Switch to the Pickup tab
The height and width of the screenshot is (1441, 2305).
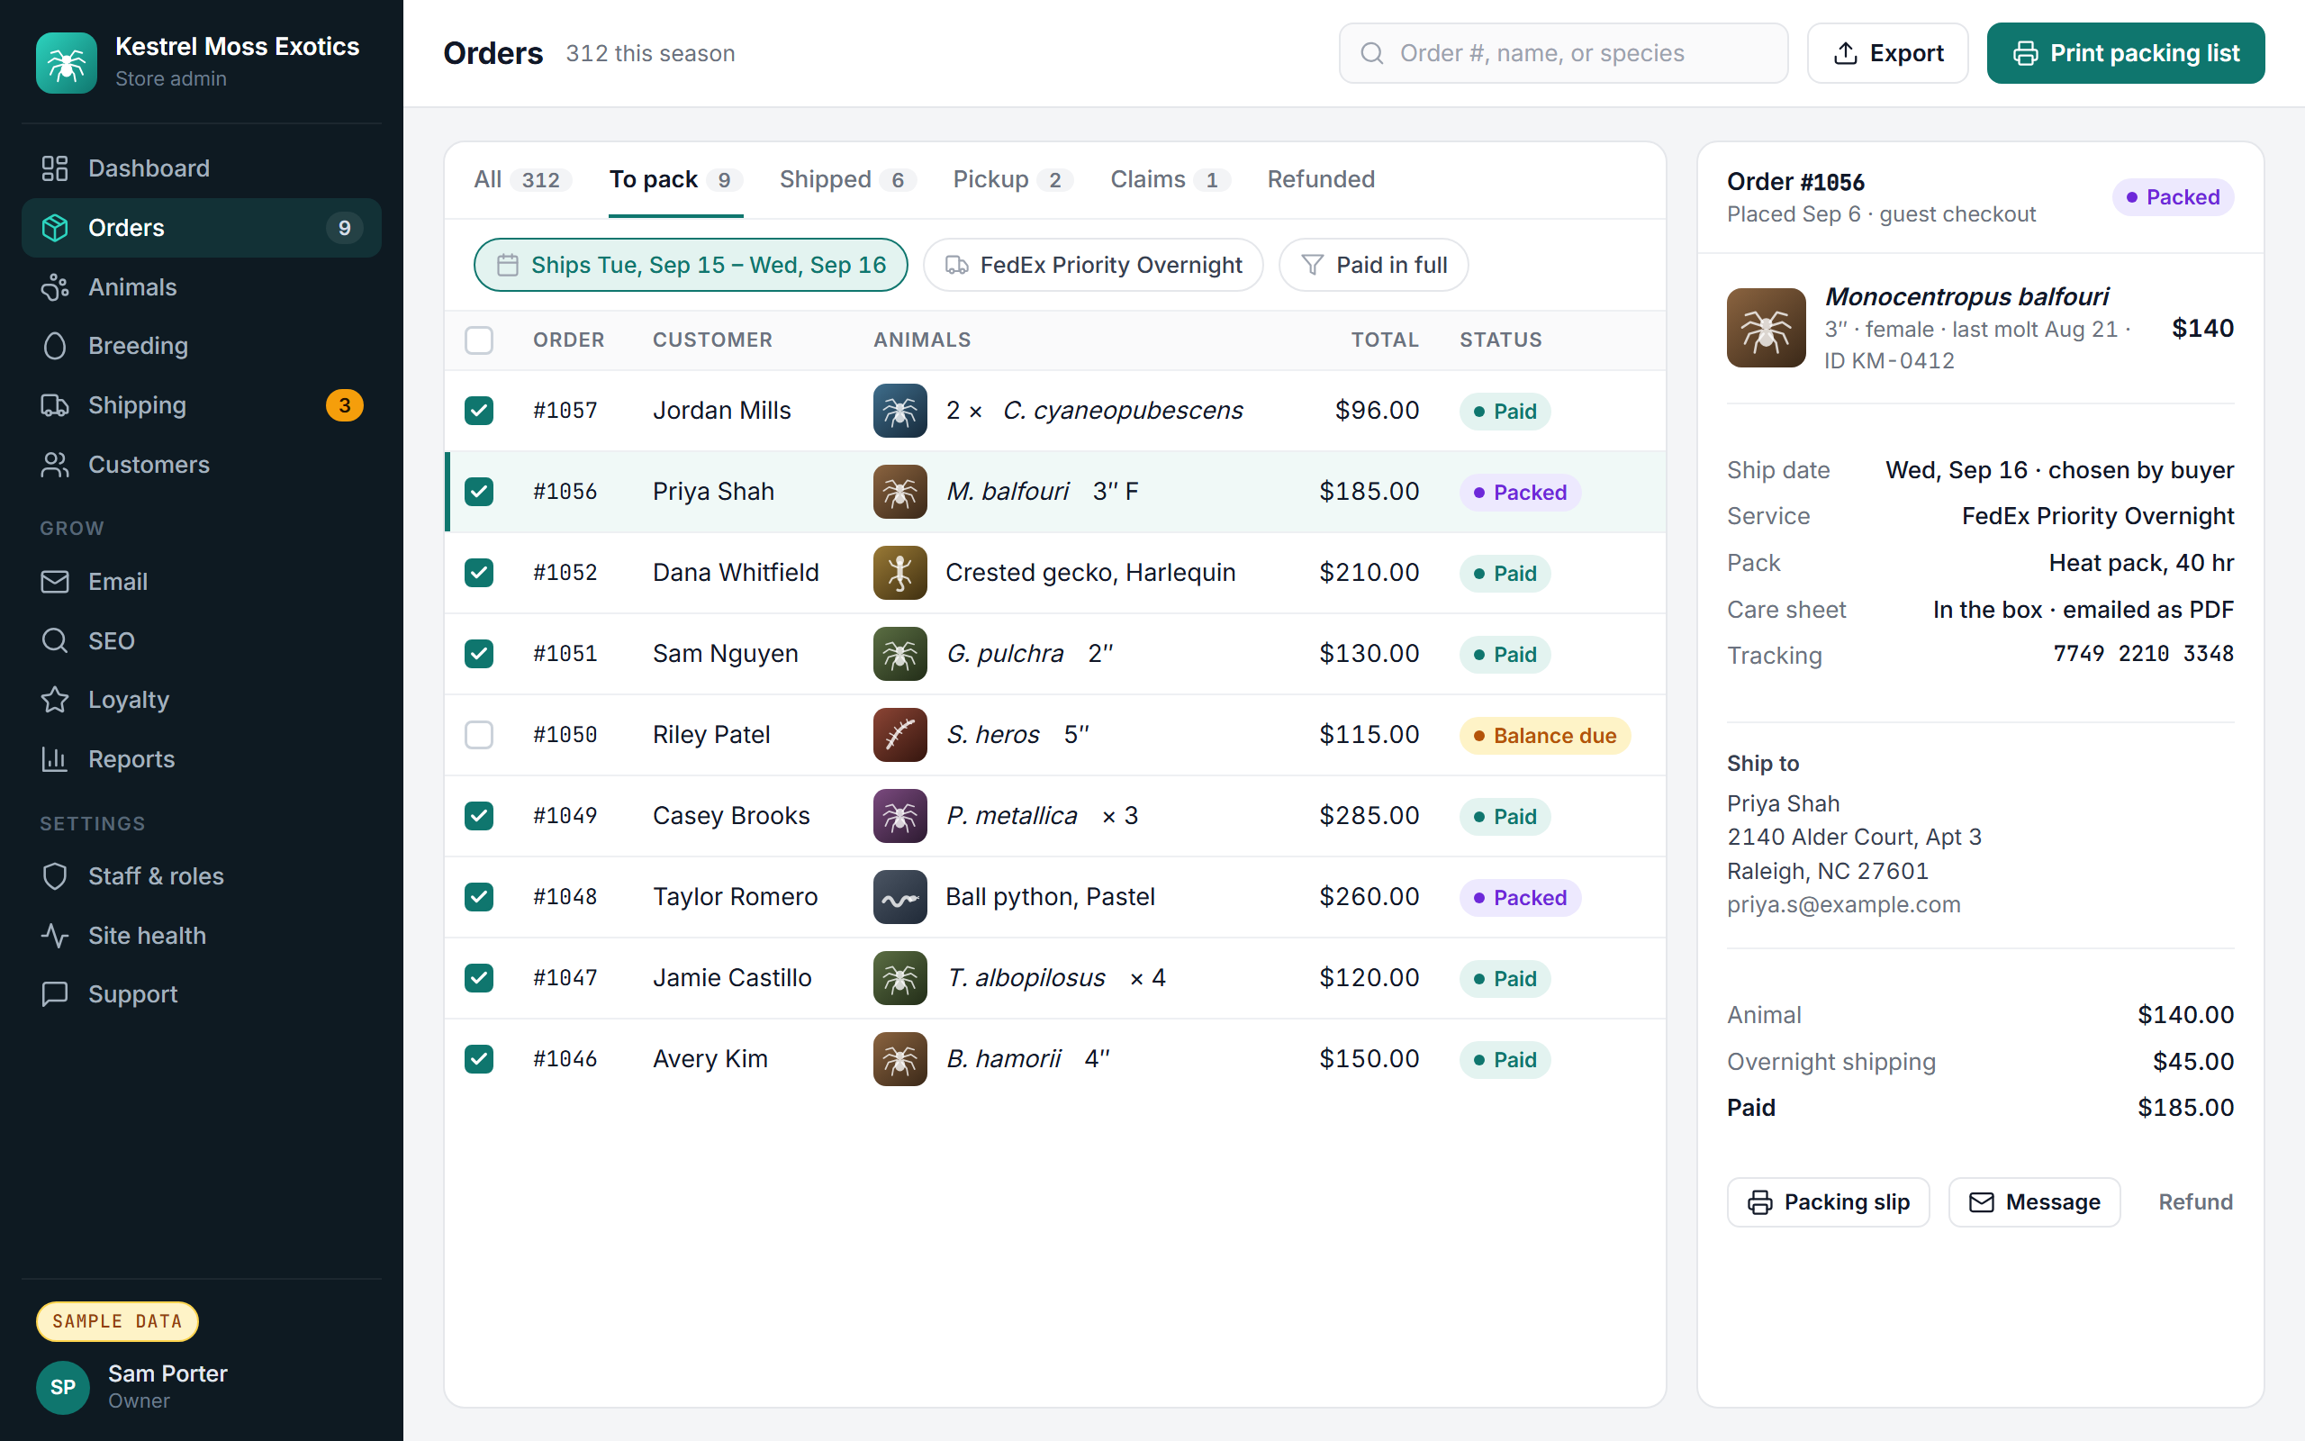(x=1014, y=179)
